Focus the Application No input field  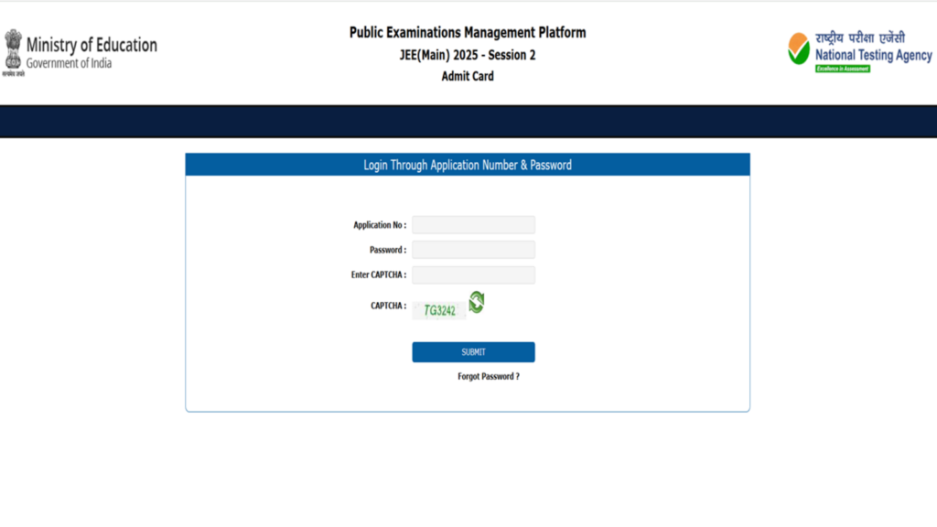coord(473,225)
